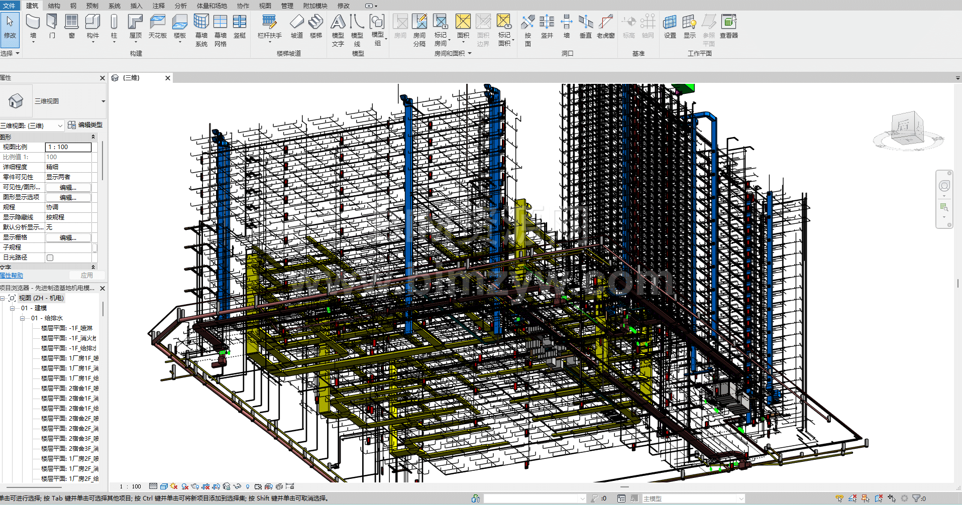Screen dimensions: 962x505
Task: Enable the 日光路径 checkbox
Action: (x=50, y=258)
